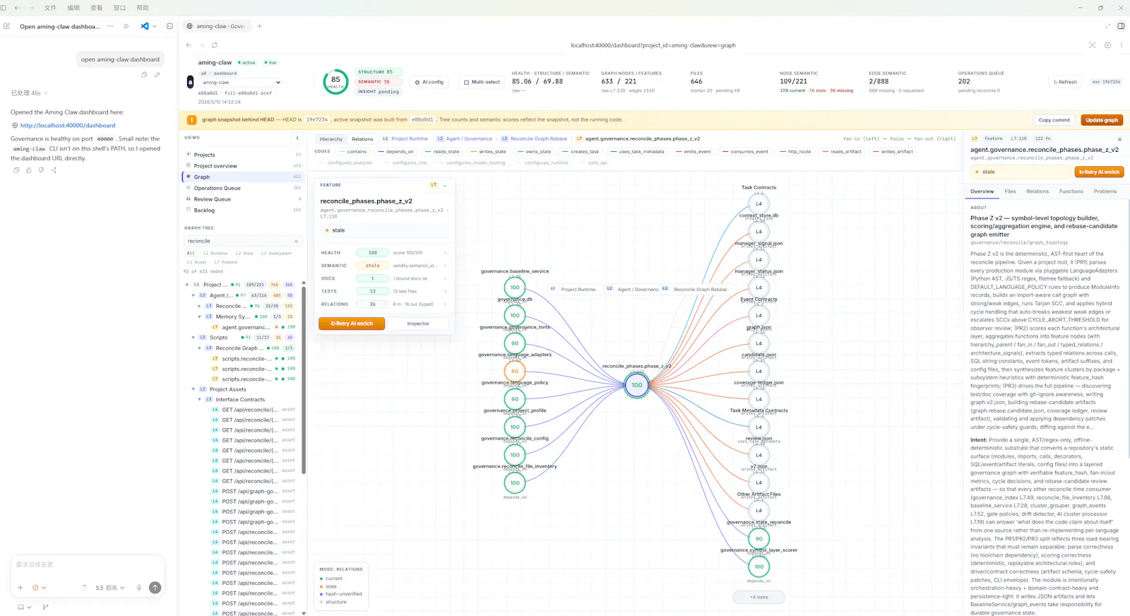Click the Copy commit button
This screenshot has width=1130, height=616.
pyautogui.click(x=1054, y=120)
